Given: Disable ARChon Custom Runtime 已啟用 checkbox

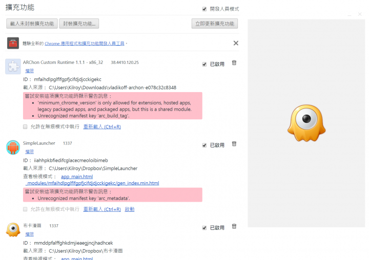Looking at the screenshot, I should [204, 64].
